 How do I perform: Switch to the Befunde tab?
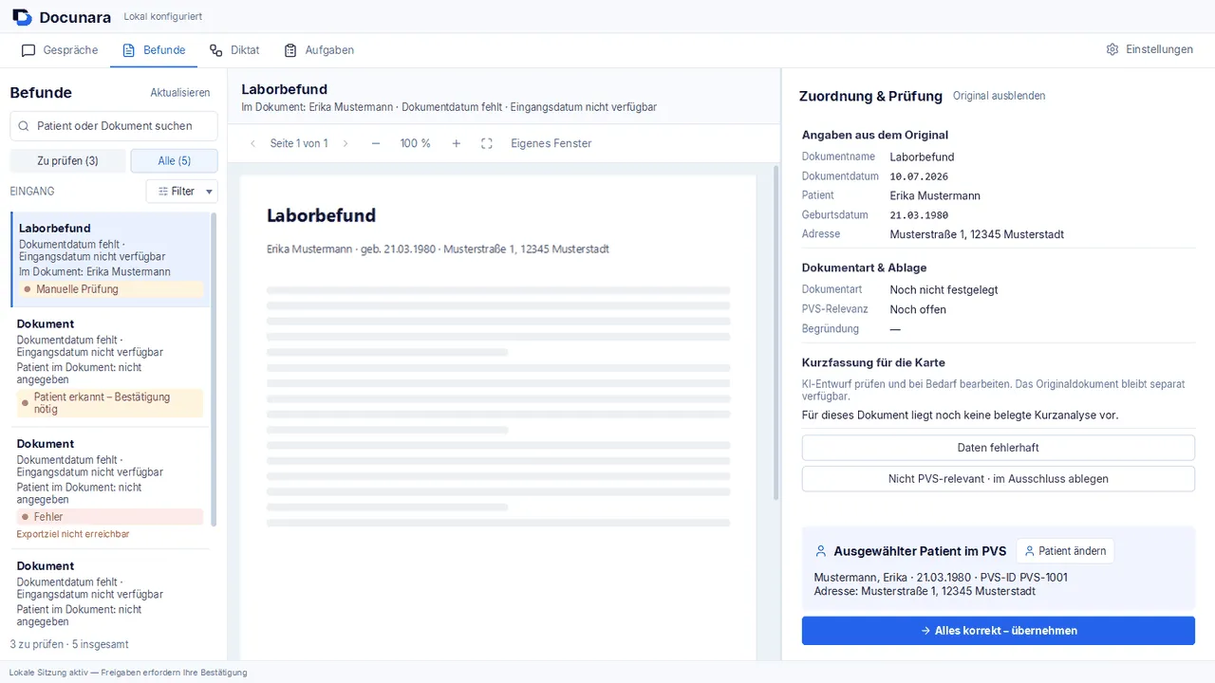pos(154,50)
